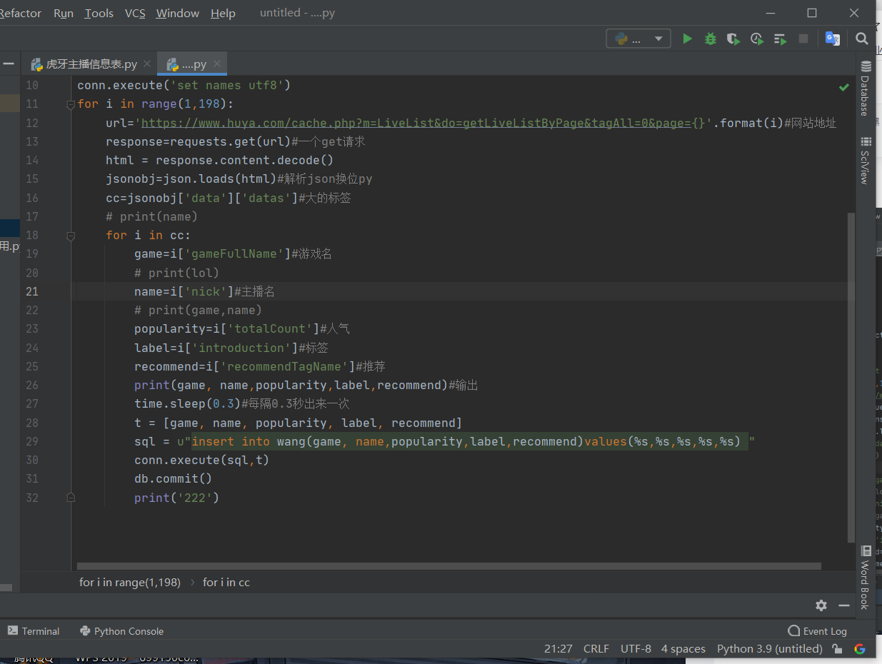Screen dimensions: 882x664
Task: Click the horizontal scrollbar of the editor
Action: tap(448, 566)
